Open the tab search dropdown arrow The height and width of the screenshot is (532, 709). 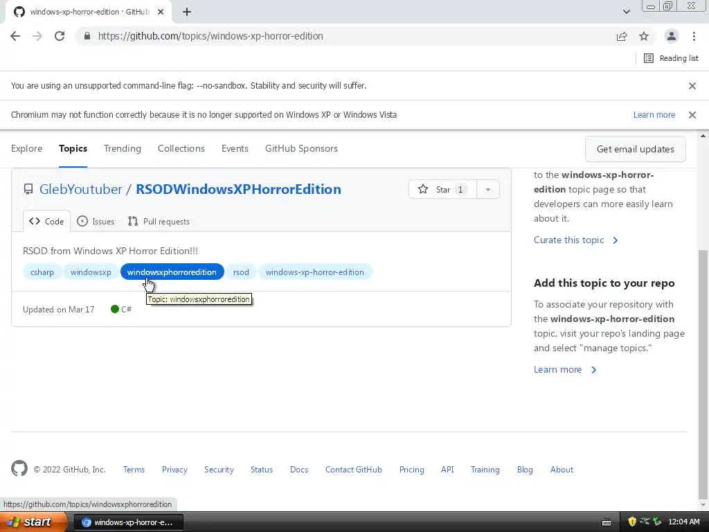[626, 12]
